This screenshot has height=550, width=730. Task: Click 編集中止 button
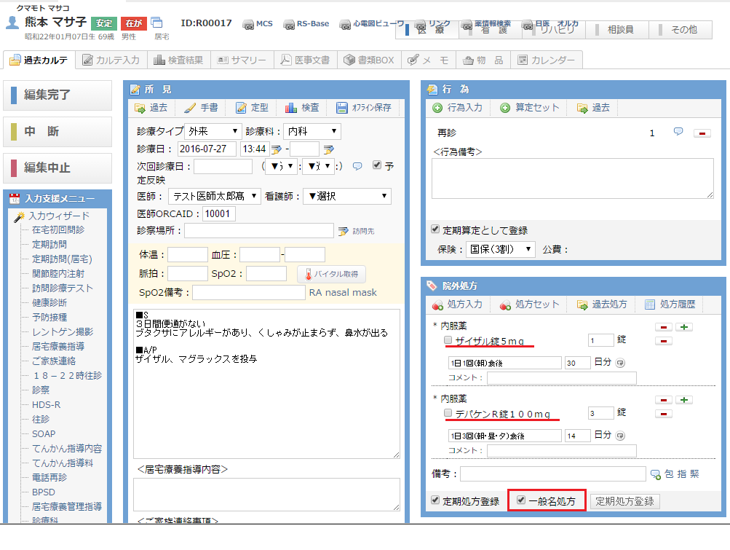[x=57, y=168]
